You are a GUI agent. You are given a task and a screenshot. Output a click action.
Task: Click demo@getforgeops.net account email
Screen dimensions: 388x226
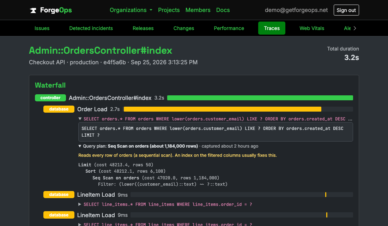(296, 10)
